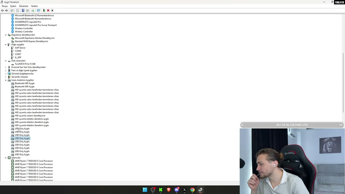The image size is (345, 194).
Task: Select the JL_SPP device
Action: pos(18,57)
